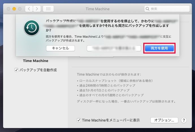Click text Time Machineでは次のものが保存されます:
The image size is (195, 132).
[x=109, y=74]
